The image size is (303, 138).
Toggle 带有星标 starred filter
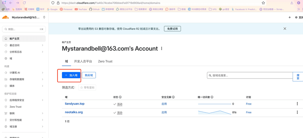[87, 88]
